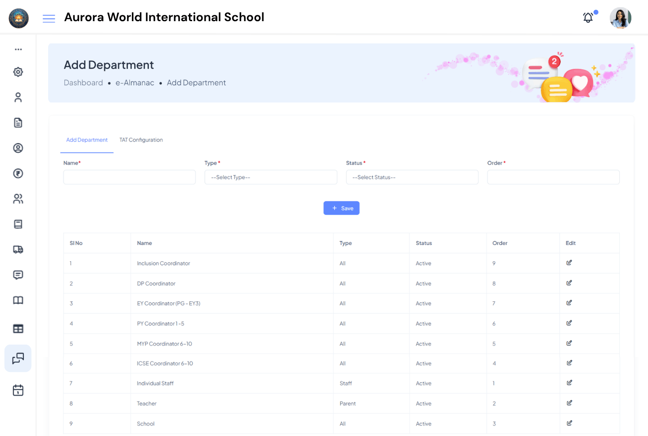The image size is (648, 436).
Task: Open the transport bus icon in sidebar
Action: click(x=18, y=249)
